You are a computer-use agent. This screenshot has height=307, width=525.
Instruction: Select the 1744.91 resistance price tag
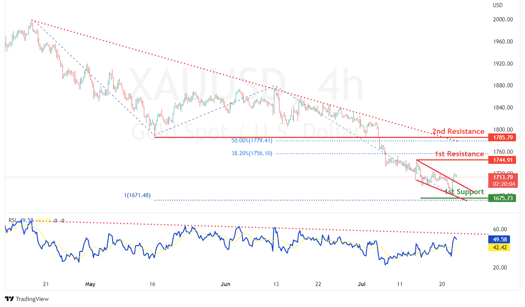[x=502, y=160]
